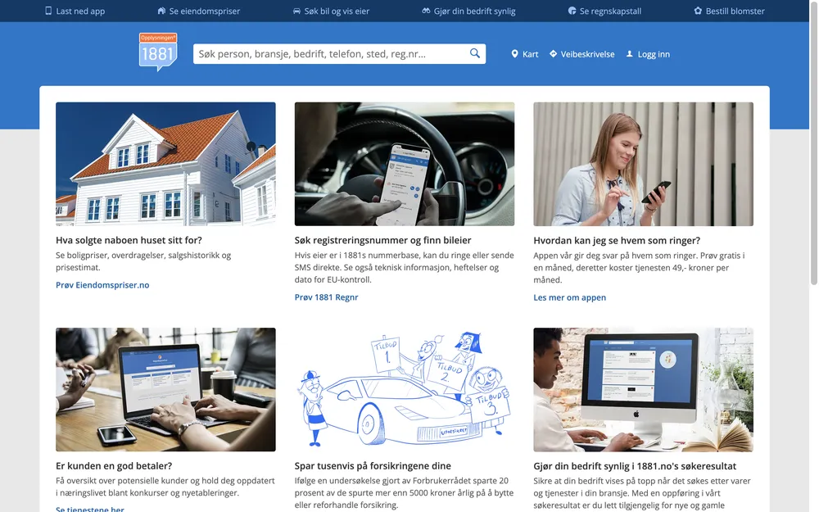Focus the person and company search field

[328, 54]
